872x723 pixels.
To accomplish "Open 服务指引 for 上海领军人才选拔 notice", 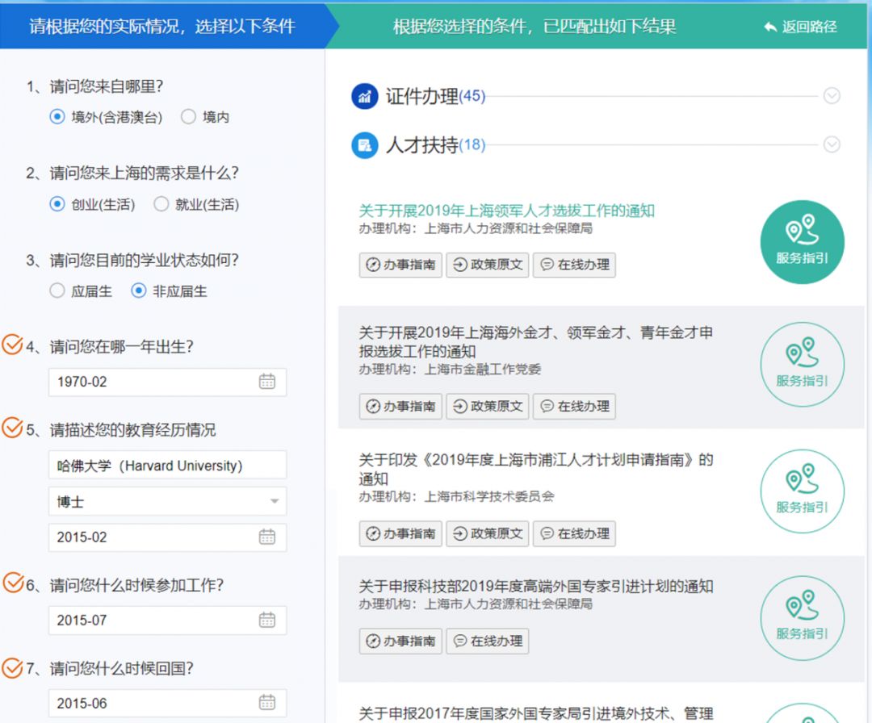I will tap(802, 242).
